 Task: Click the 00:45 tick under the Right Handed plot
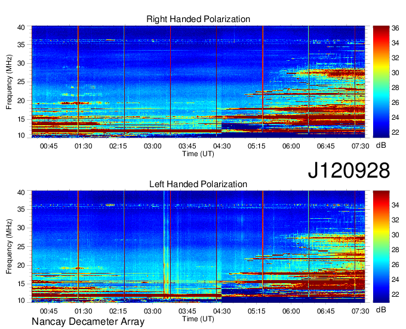point(49,146)
